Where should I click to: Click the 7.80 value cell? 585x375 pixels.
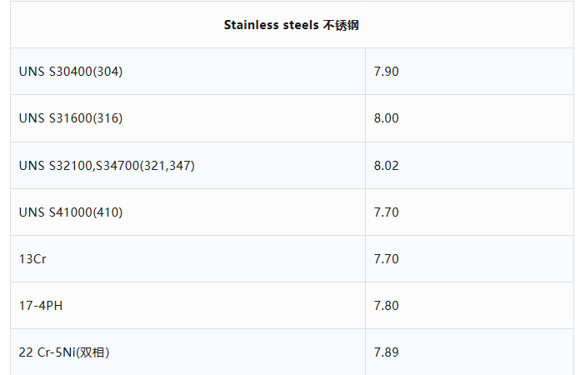pos(387,306)
